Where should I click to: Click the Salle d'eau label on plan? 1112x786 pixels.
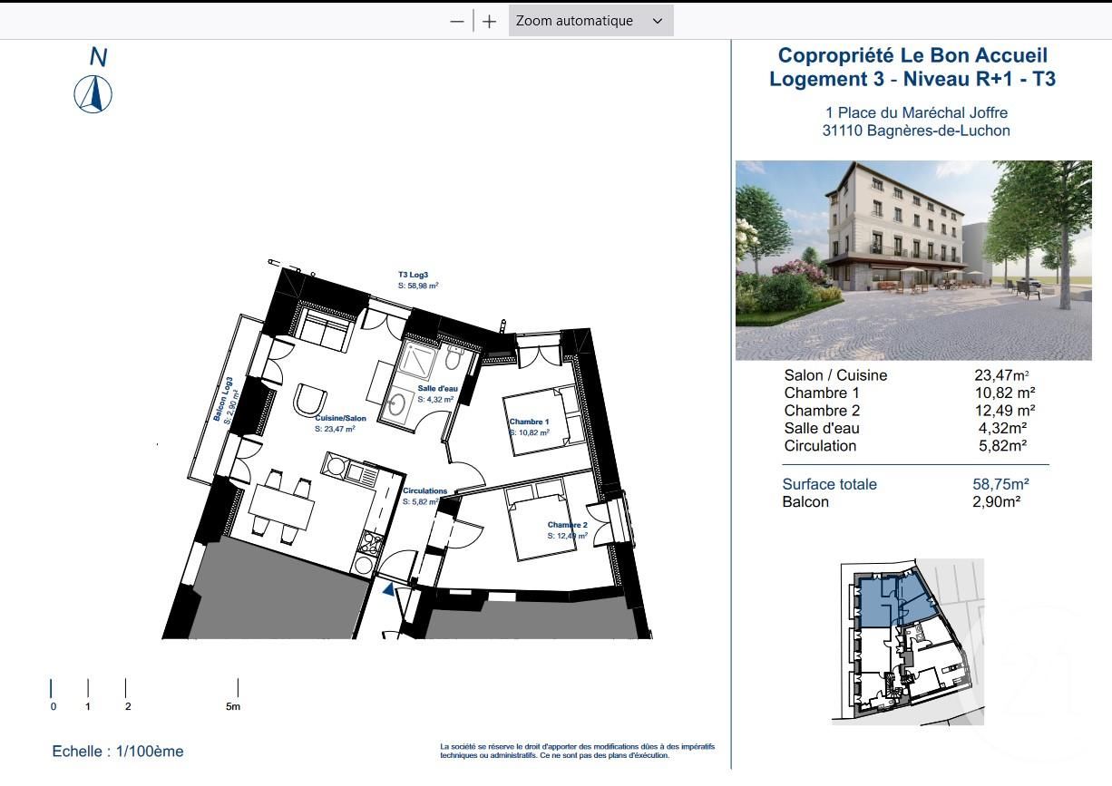[x=437, y=389]
